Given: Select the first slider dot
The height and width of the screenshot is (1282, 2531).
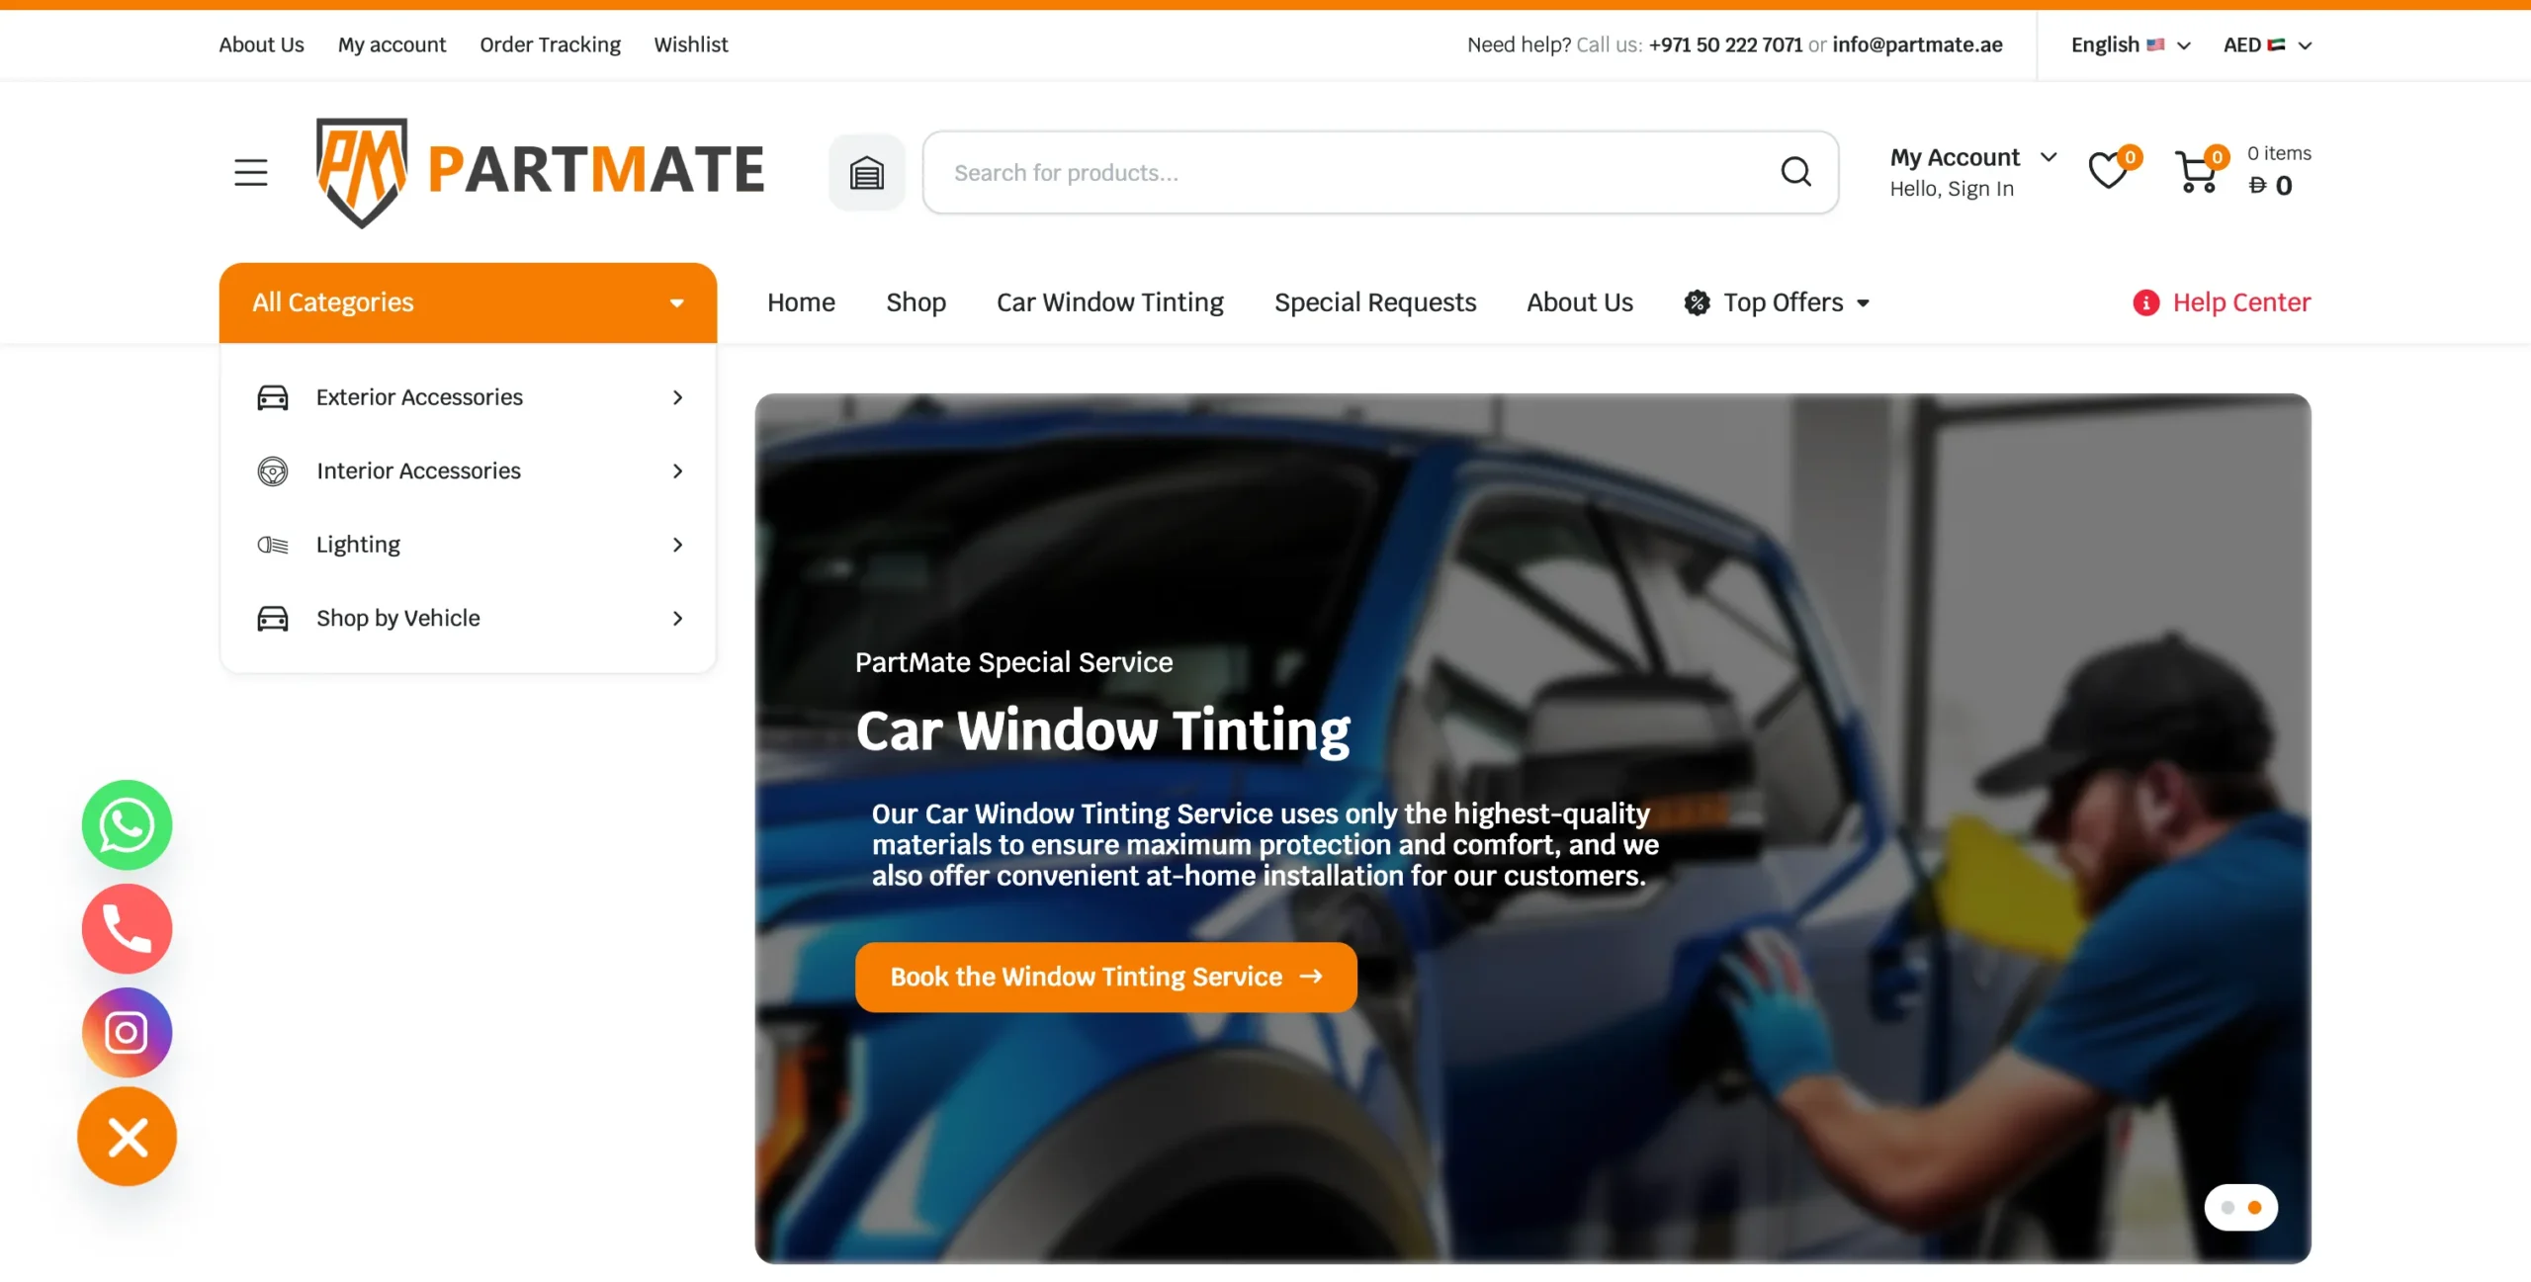Looking at the screenshot, I should pos(2227,1207).
